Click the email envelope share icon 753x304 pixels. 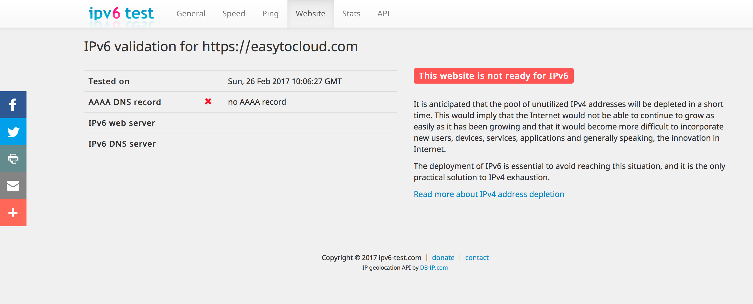[13, 186]
